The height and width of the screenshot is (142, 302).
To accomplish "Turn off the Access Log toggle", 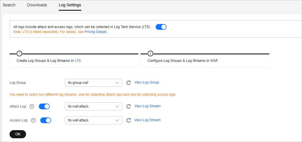I will pyautogui.click(x=46, y=120).
